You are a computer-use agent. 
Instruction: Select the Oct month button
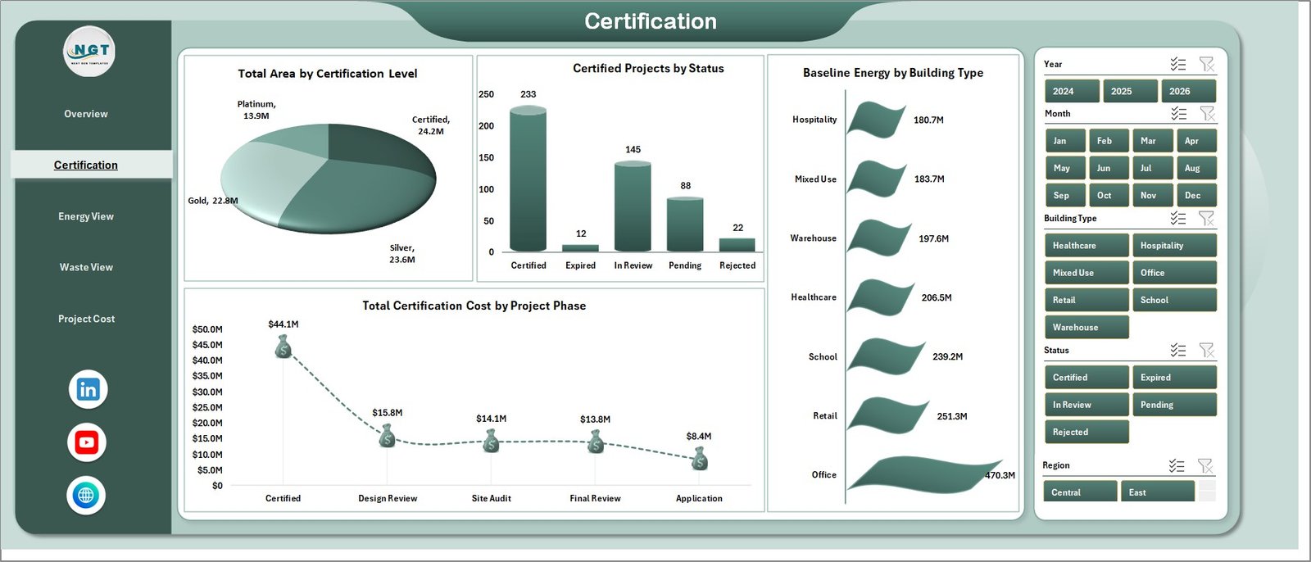[1109, 195]
